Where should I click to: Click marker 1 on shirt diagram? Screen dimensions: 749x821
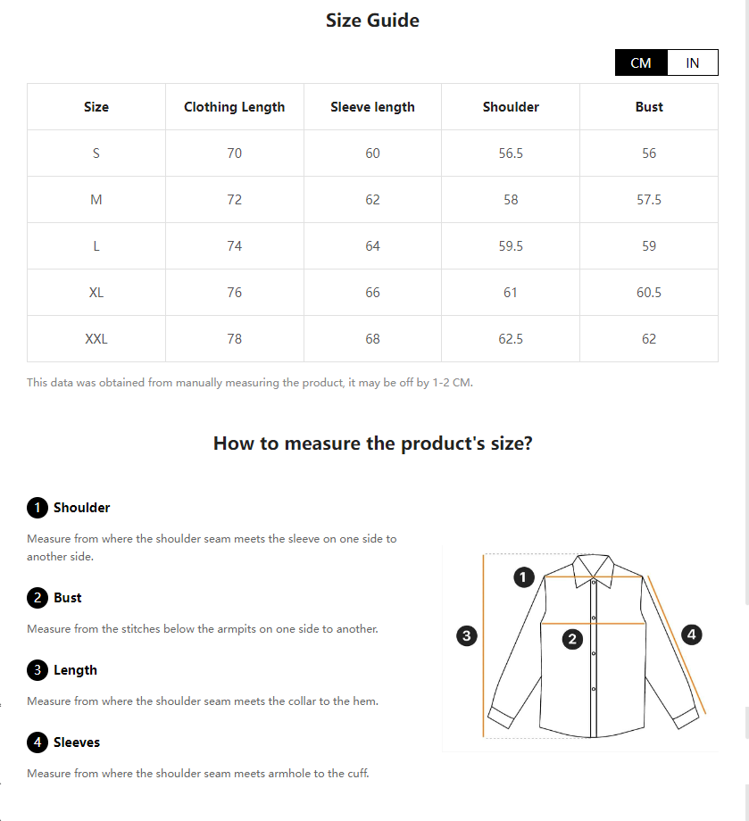(x=525, y=577)
